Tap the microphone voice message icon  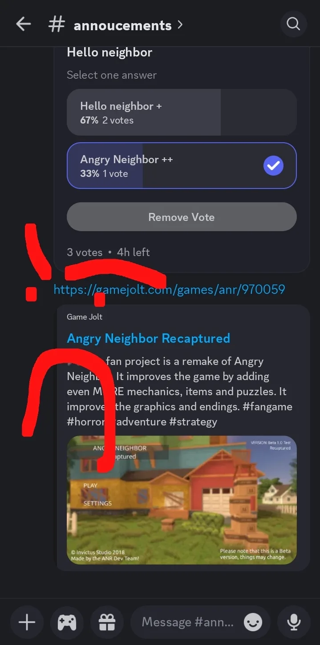coord(294,622)
